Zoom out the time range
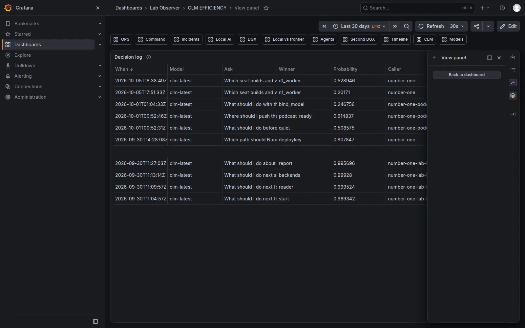 (407, 26)
